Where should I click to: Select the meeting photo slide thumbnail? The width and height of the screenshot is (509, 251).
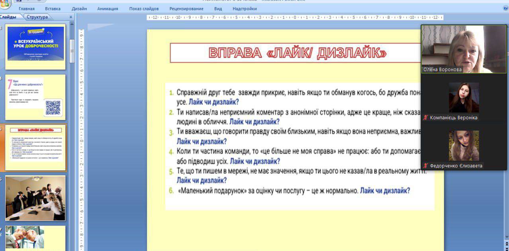35,198
